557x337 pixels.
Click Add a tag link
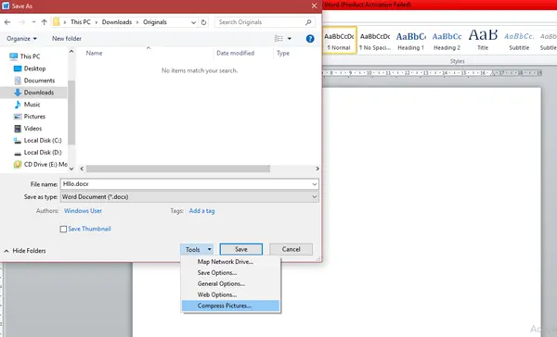(201, 210)
